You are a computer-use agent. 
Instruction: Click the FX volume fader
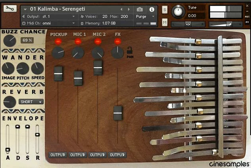coord(118,113)
